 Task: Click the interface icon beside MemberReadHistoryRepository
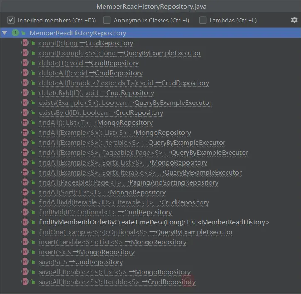pos(15,33)
